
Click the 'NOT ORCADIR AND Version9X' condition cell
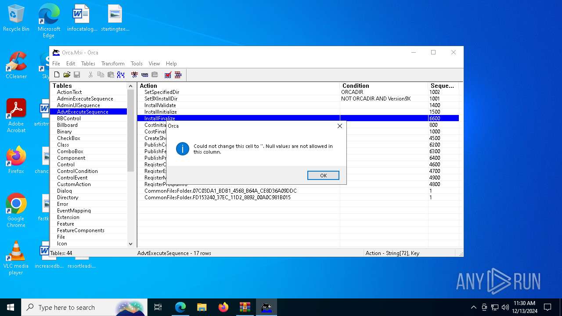[384, 99]
